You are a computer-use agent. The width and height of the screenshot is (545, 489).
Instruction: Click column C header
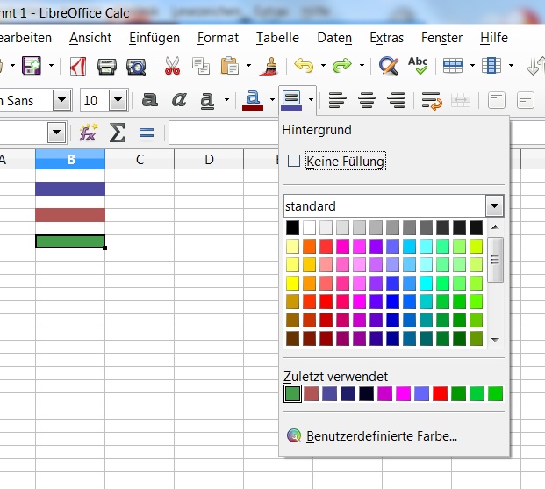pos(139,159)
